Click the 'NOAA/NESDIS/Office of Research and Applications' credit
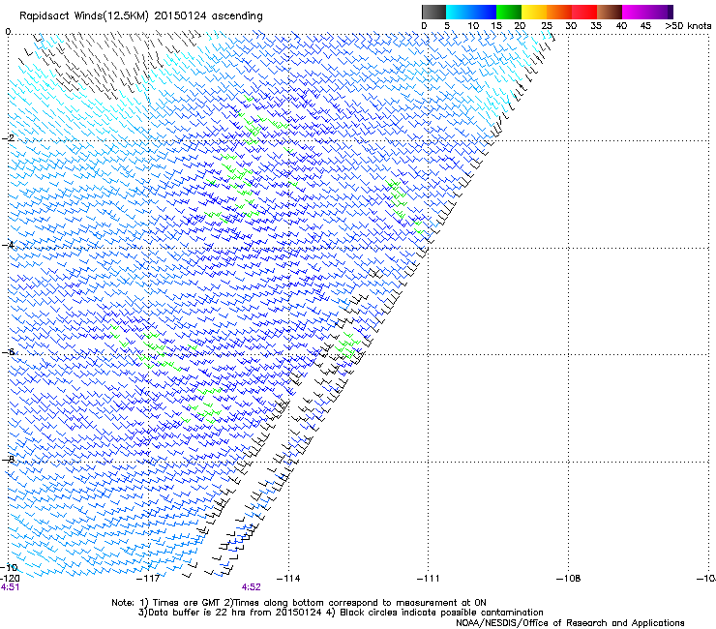 click(570, 623)
